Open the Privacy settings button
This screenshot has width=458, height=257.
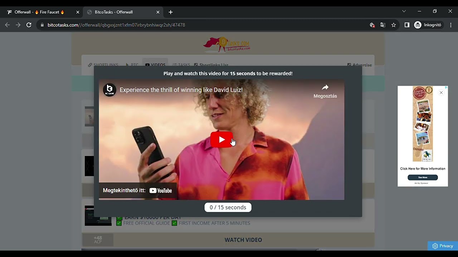pos(443,246)
